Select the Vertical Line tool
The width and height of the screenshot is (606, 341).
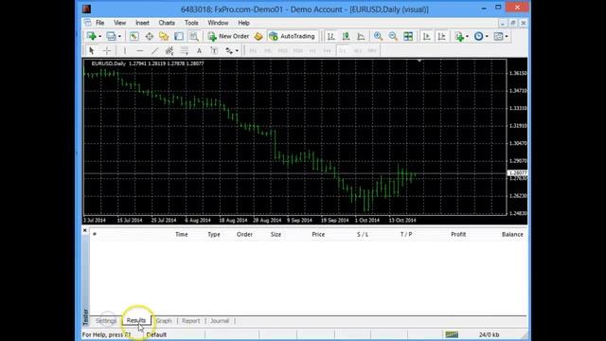click(124, 50)
